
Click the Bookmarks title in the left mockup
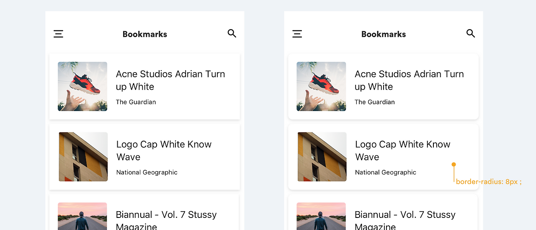145,34
